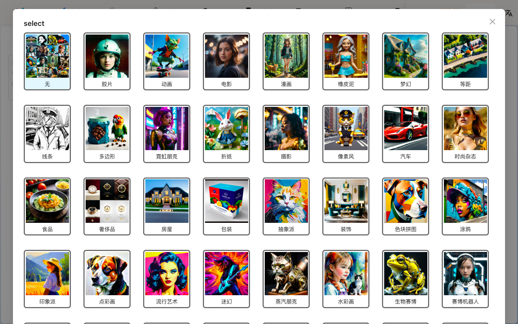Choose the 蒸汽朋克 steampunk style
The image size is (518, 324).
(x=286, y=279)
